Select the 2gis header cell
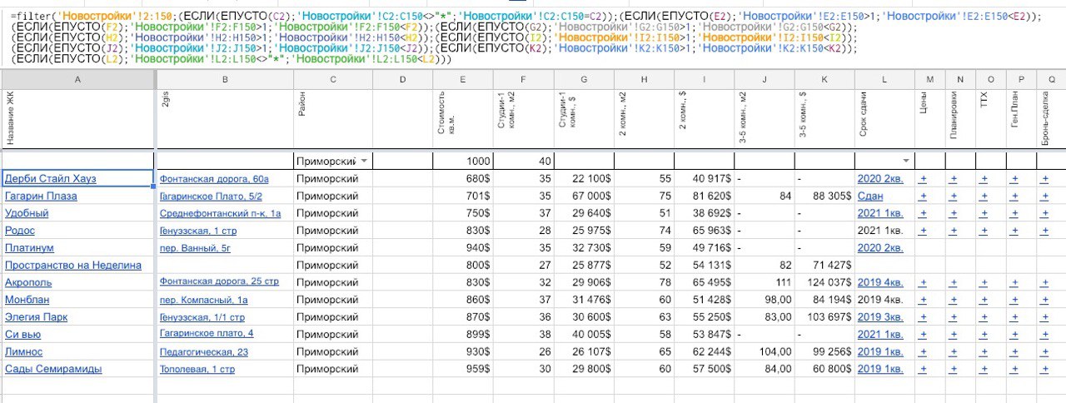This screenshot has height=403, width=1066. coord(225,120)
